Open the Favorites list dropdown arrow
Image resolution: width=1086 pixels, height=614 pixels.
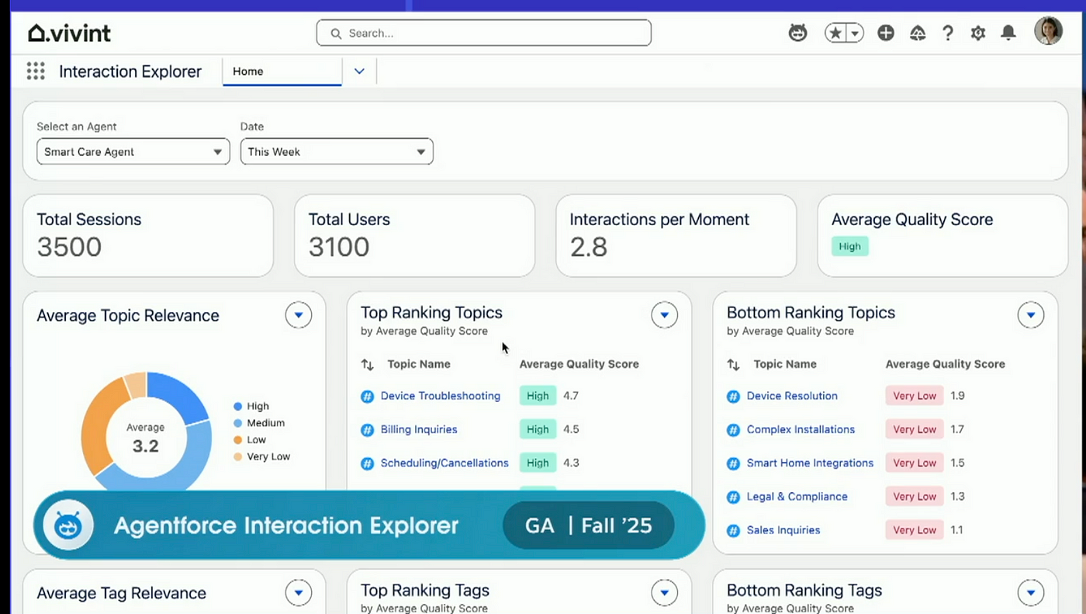click(x=855, y=33)
